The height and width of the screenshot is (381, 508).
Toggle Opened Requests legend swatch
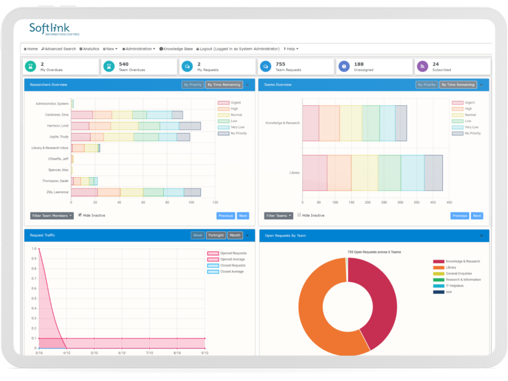point(213,254)
